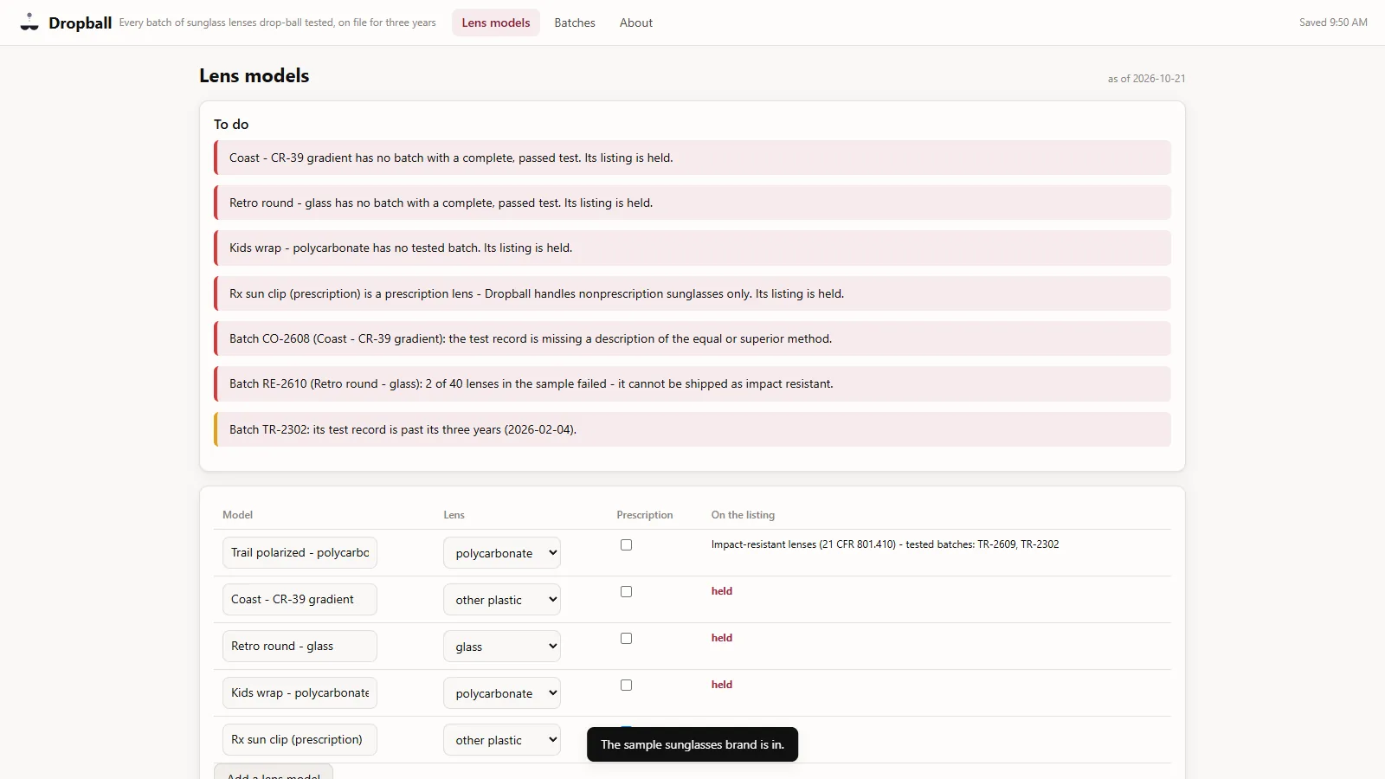Image resolution: width=1385 pixels, height=779 pixels.
Task: Click the Lens models page heading
Action: click(254, 75)
